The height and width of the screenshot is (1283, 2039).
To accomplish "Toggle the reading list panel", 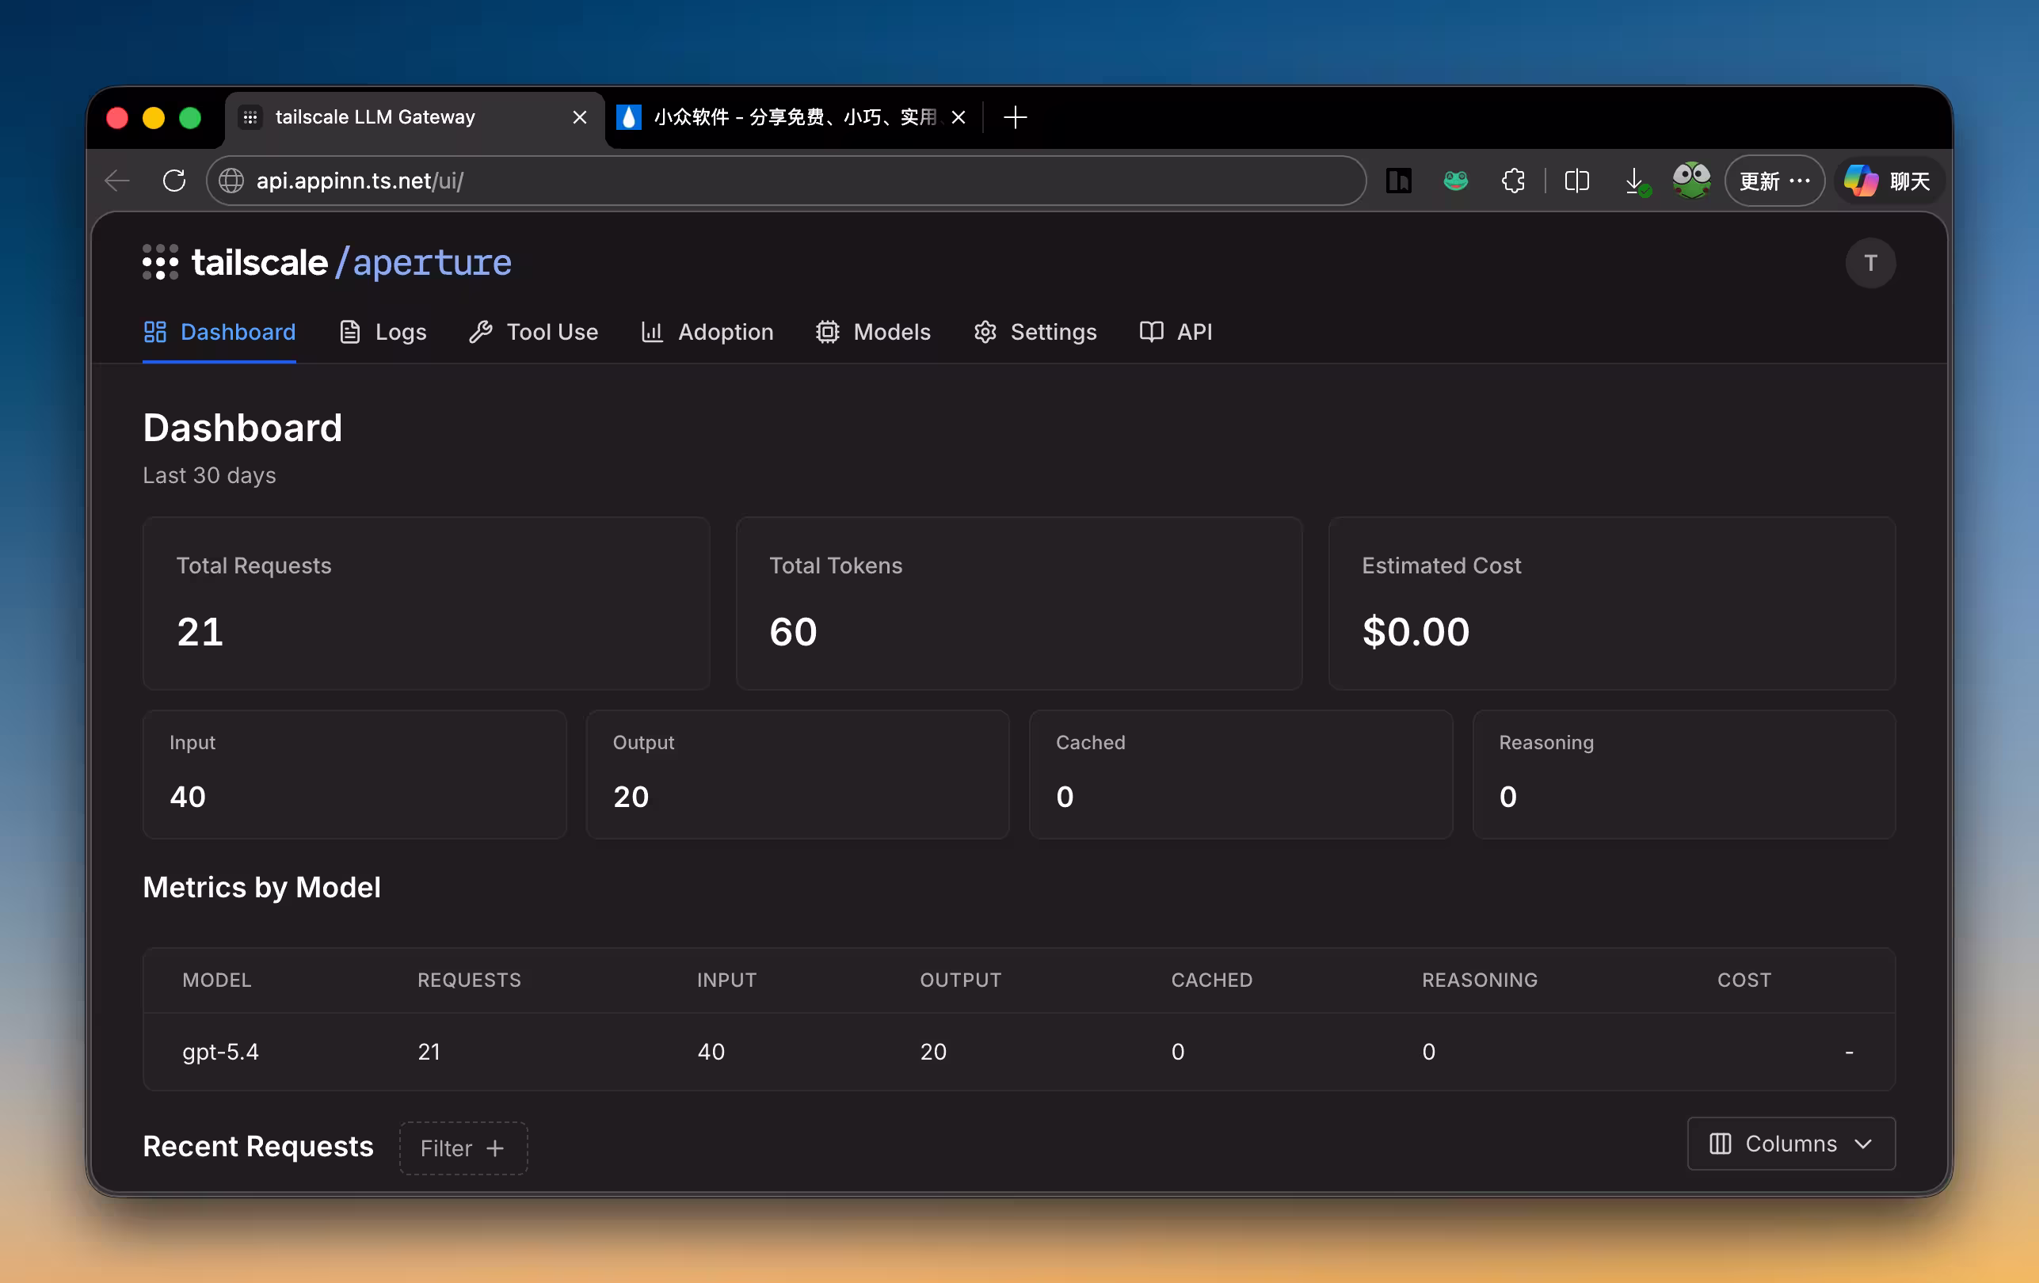I will click(1399, 181).
